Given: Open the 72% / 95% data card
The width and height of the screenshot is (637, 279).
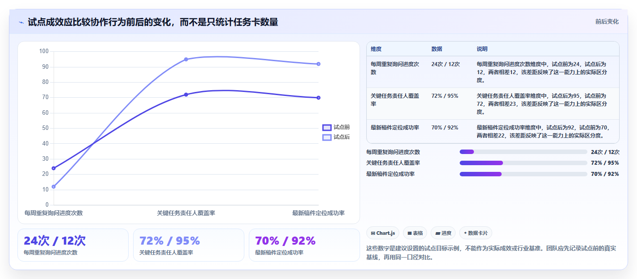Looking at the screenshot, I should tap(189, 245).
